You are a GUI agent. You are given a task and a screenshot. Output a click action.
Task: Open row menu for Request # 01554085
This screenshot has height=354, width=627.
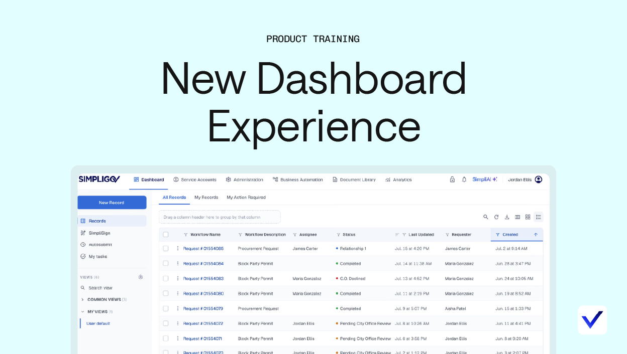click(x=177, y=249)
